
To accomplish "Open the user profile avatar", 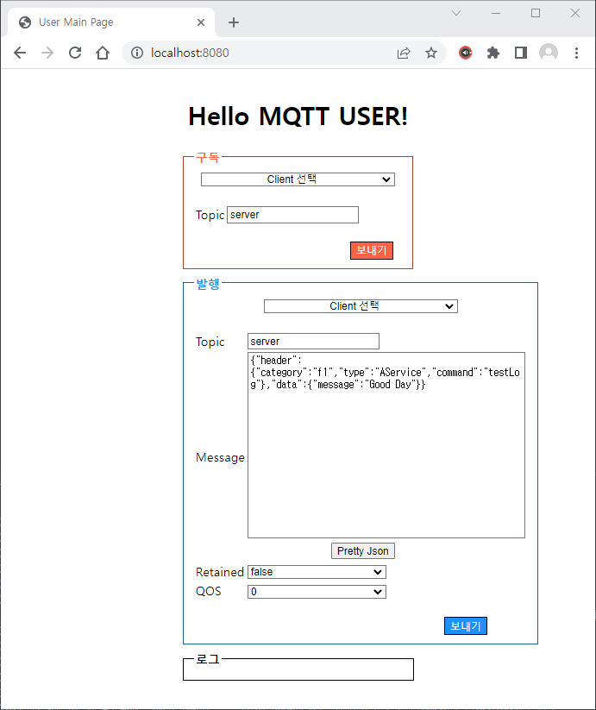I will click(549, 53).
